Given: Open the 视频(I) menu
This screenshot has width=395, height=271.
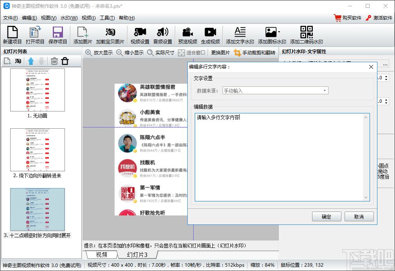Looking at the screenshot, I should click(88, 18).
